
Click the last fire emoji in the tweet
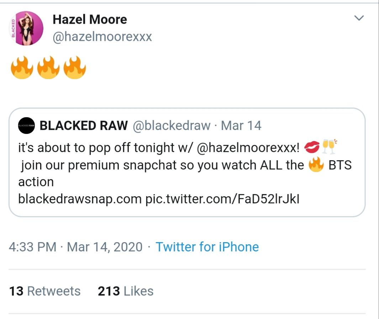[74, 68]
